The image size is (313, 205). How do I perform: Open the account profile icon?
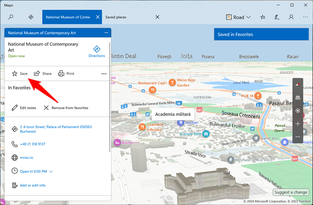(291, 17)
